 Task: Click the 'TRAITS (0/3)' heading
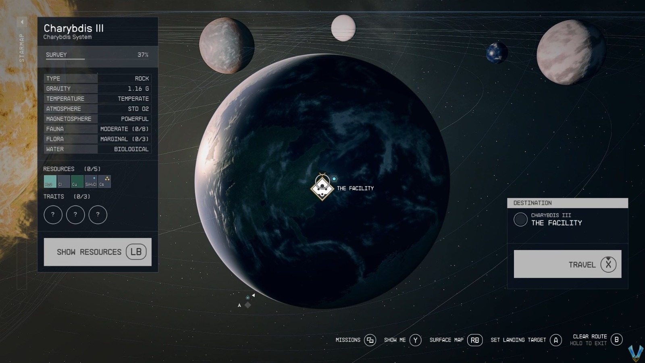tap(67, 196)
